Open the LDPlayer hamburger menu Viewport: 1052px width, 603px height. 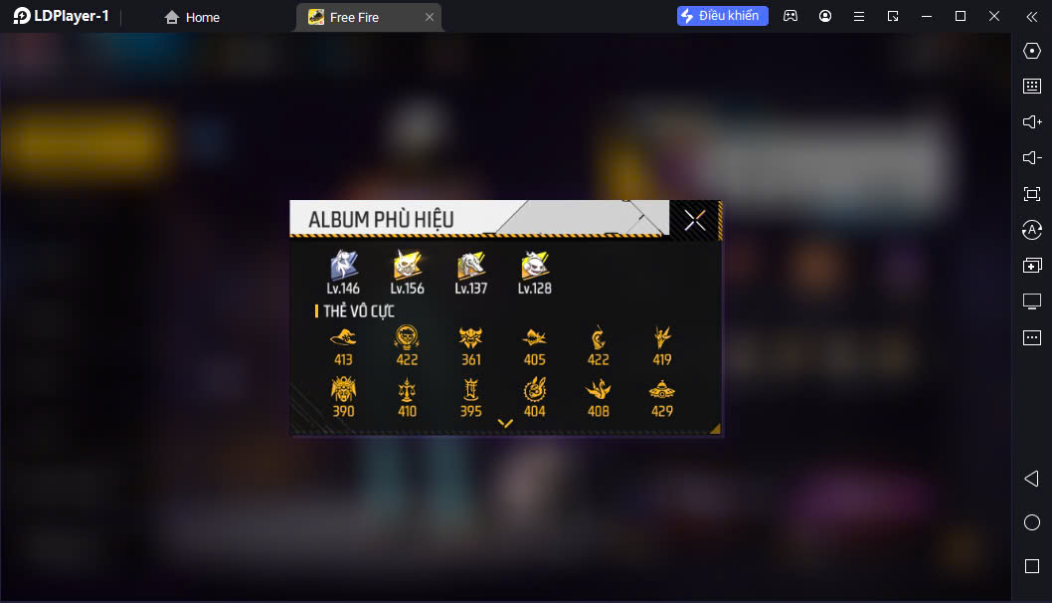(x=859, y=16)
